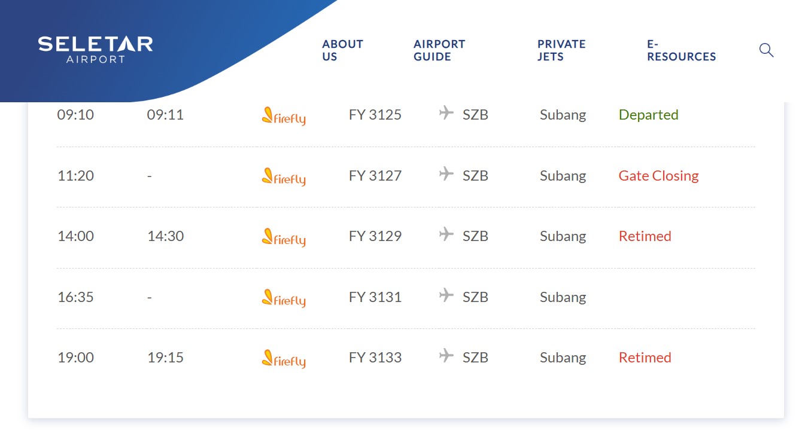Open the E-Resources menu
This screenshot has width=799, height=430.
(x=681, y=50)
